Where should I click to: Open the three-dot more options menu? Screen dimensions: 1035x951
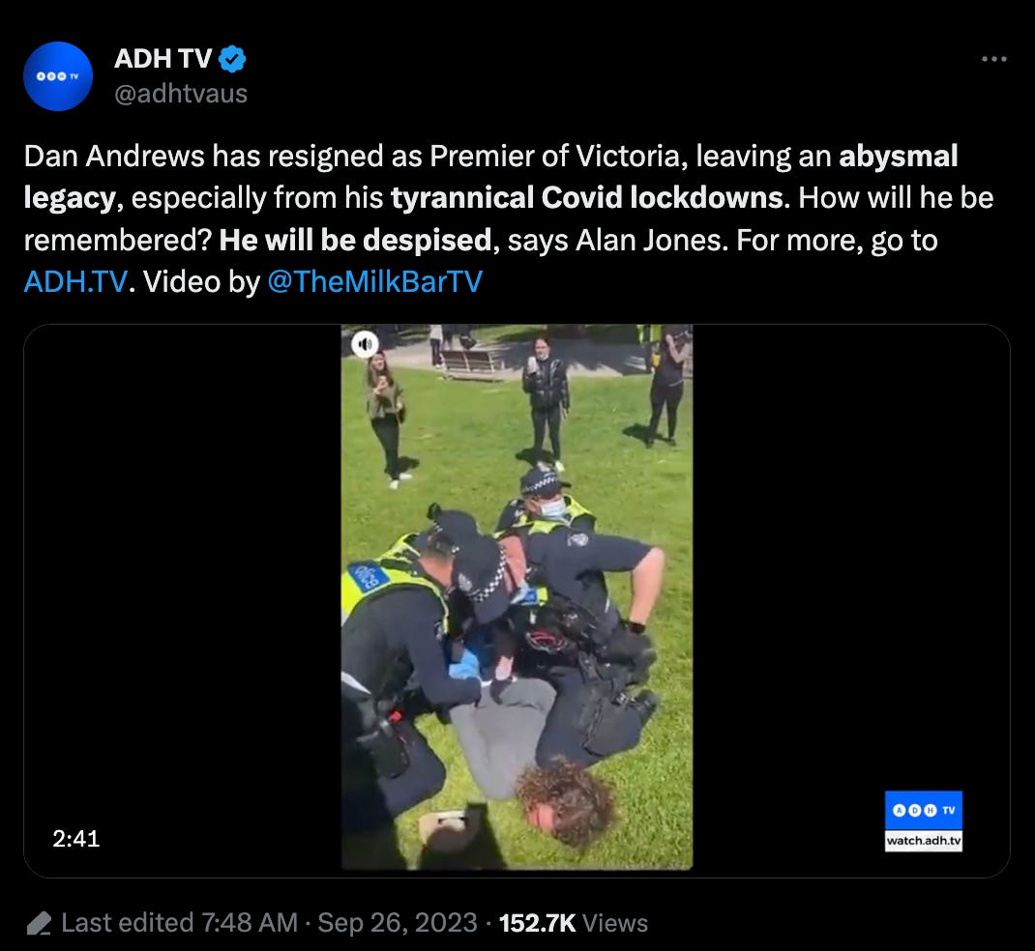[x=994, y=59]
